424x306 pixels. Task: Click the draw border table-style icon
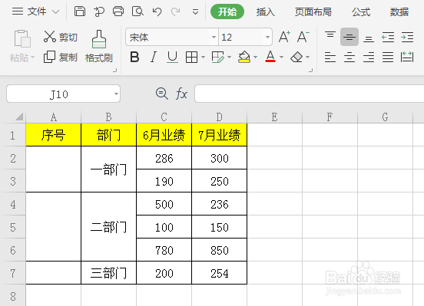(218, 58)
